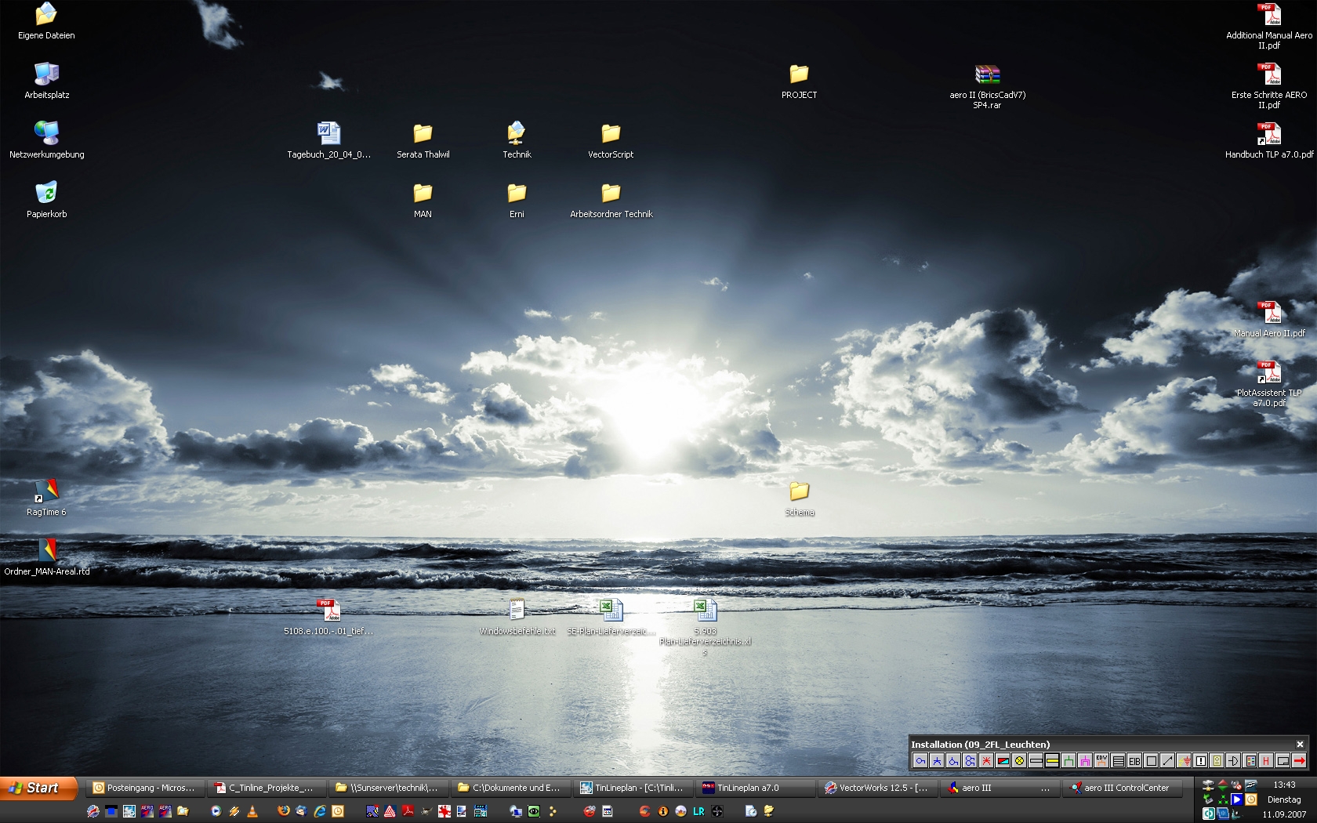Click the LR icon in quick launch

(698, 811)
